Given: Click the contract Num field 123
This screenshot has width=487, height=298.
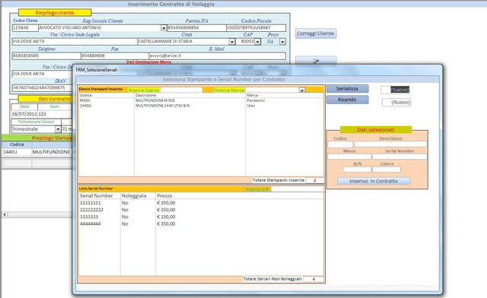Looking at the screenshot, I should 55,114.
